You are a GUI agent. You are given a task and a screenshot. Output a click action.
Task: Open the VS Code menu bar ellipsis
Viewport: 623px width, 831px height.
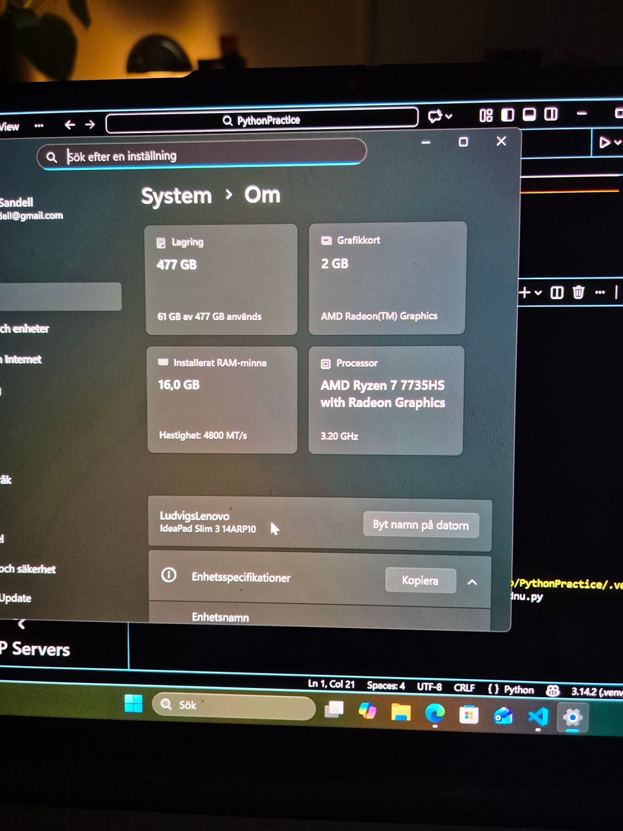tap(39, 125)
